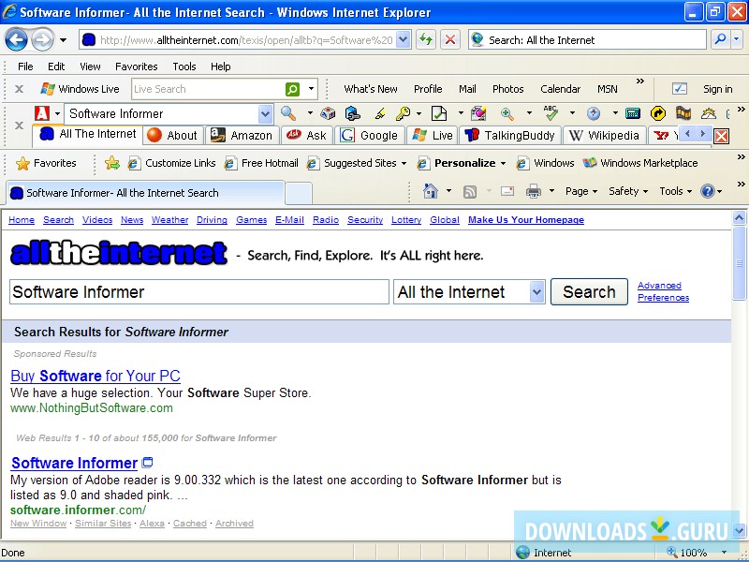
Task: Click the sun-and-cloud weather toolbar icon
Action: 709,113
